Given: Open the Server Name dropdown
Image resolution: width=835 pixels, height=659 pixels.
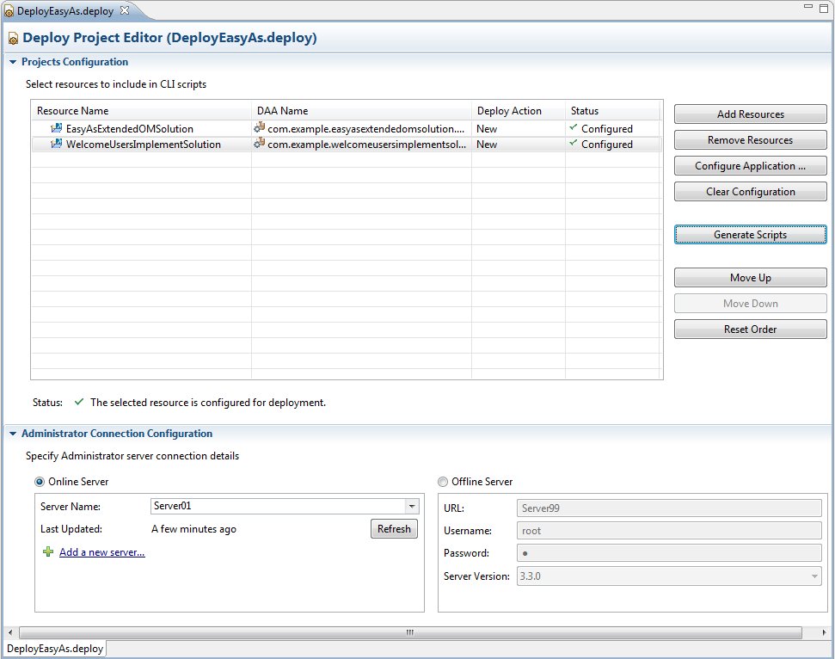Looking at the screenshot, I should click(x=411, y=507).
